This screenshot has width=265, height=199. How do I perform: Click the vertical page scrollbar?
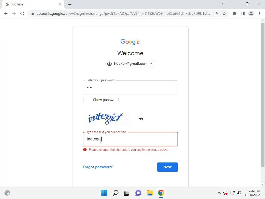click(x=263, y=95)
